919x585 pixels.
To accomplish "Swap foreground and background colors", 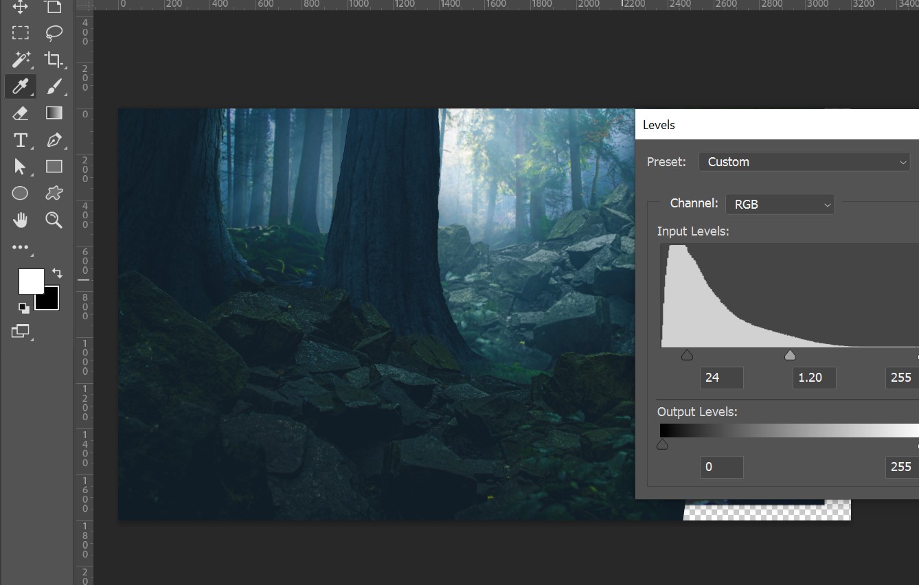I will pos(57,273).
